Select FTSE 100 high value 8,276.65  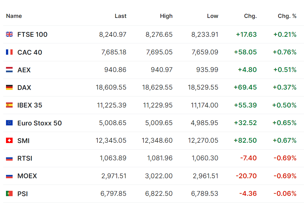159,35
